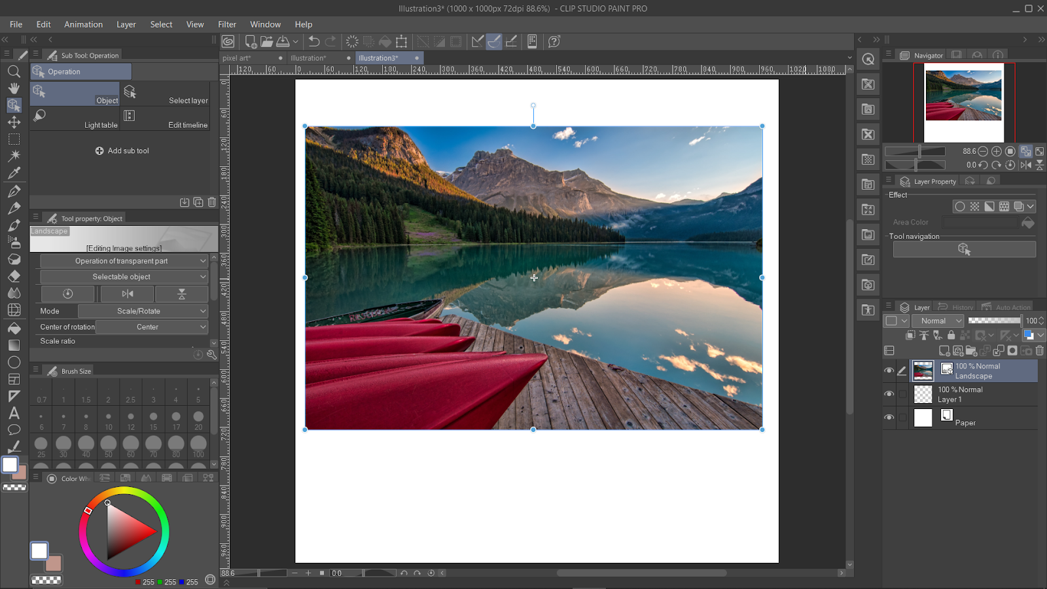The image size is (1047, 589).
Task: Select the Object sub tool
Action: click(x=75, y=94)
